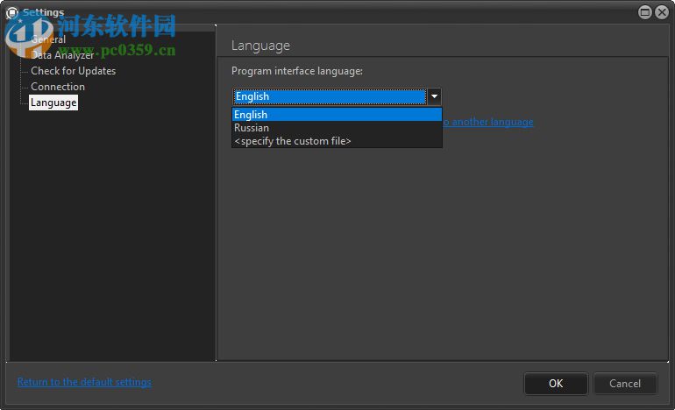The width and height of the screenshot is (675, 410).
Task: Close the Settings window
Action: (x=662, y=12)
